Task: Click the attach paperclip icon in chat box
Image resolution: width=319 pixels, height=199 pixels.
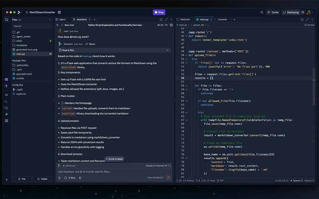Action: pos(59,178)
